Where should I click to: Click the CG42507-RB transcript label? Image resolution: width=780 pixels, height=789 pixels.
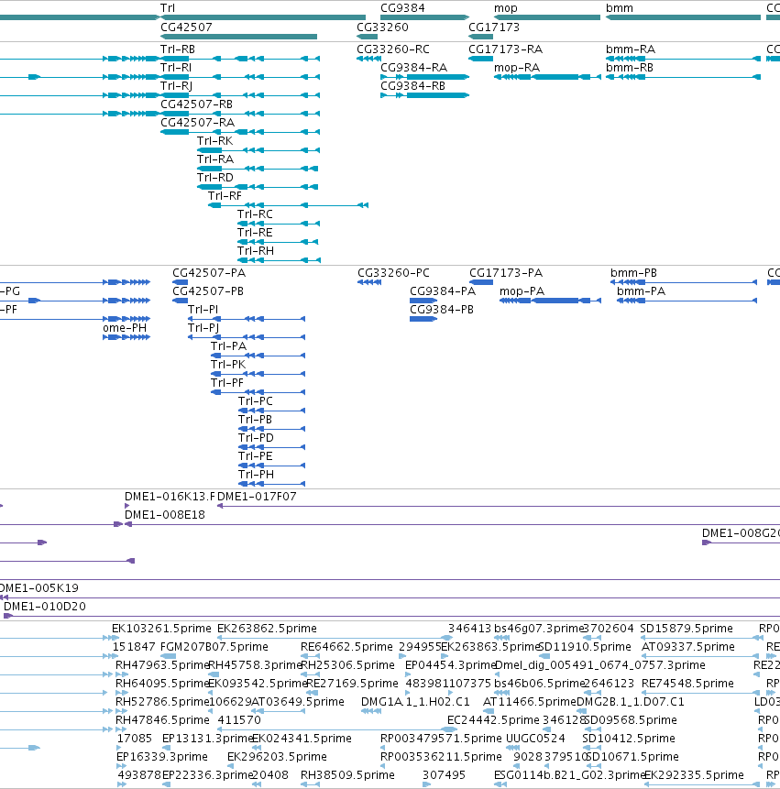pyautogui.click(x=196, y=104)
